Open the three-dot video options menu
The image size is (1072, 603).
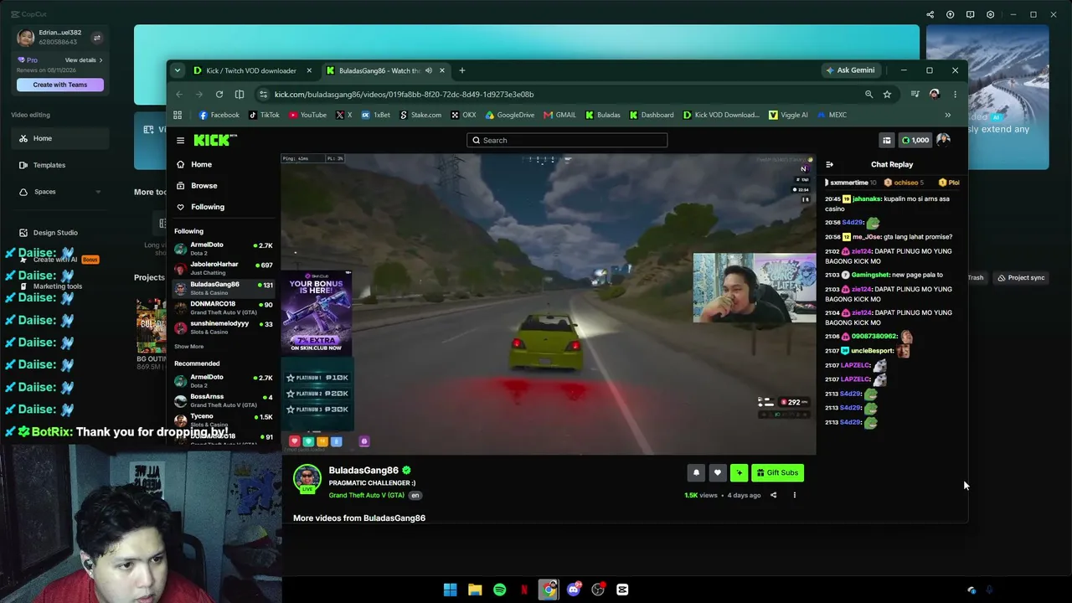(794, 495)
